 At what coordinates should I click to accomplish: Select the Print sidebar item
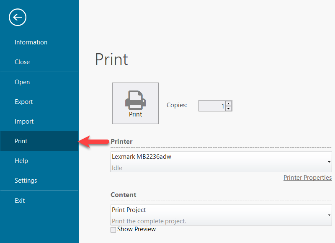[21, 141]
